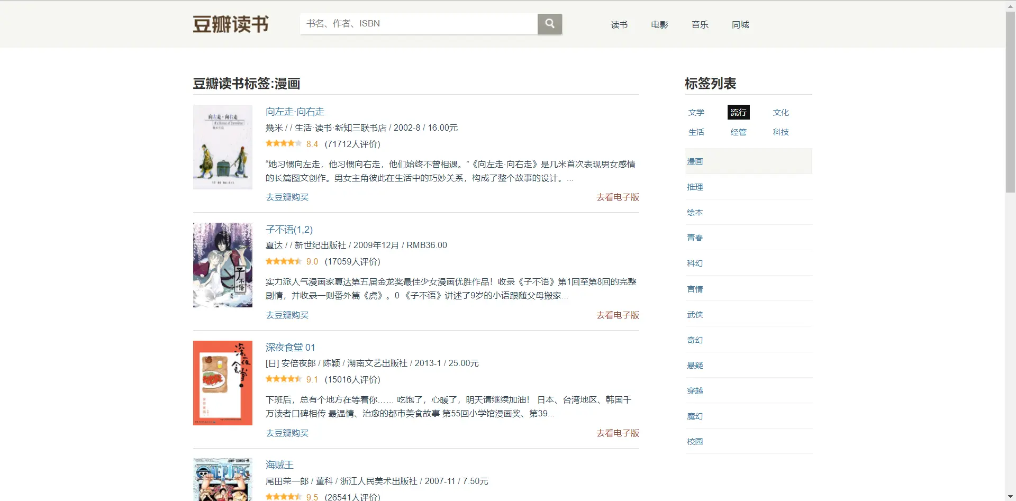Click the 标签列表 sidebar heading
The image size is (1016, 501).
click(711, 84)
